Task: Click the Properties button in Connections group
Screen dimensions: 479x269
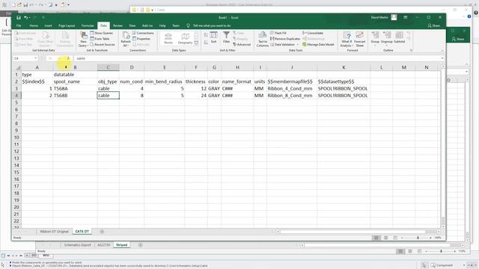Action: [x=141, y=39]
